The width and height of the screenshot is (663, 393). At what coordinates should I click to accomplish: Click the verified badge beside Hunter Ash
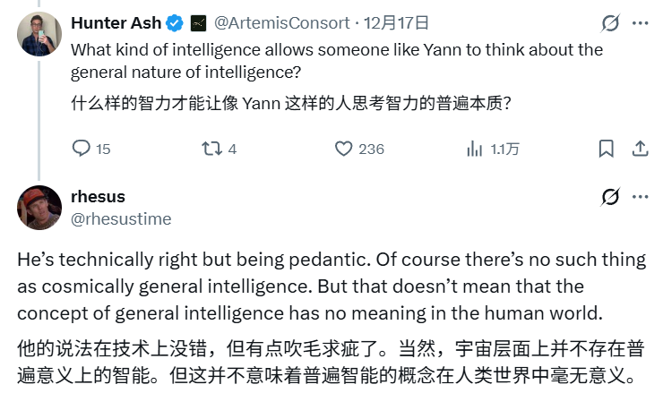[x=175, y=22]
